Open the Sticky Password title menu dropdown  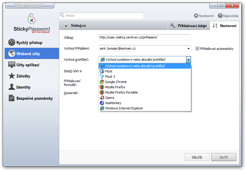coord(30,6)
